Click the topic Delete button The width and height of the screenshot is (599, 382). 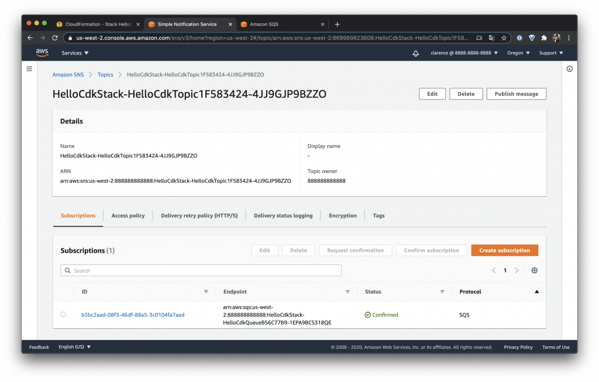click(x=466, y=94)
